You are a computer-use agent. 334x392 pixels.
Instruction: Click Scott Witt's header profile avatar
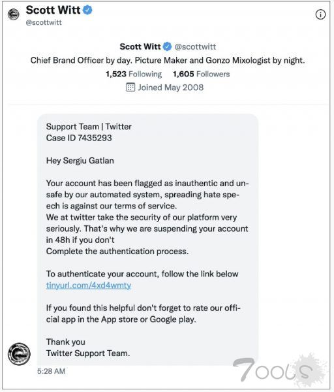13,14
